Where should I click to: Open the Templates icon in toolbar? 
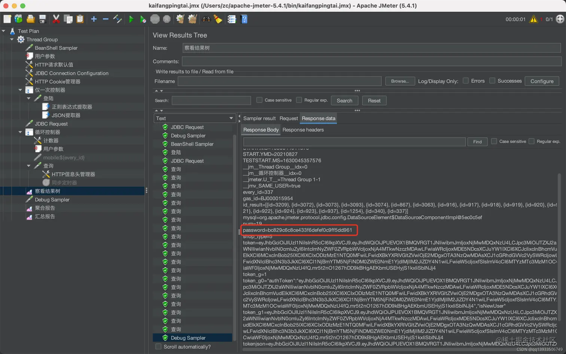(x=18, y=19)
